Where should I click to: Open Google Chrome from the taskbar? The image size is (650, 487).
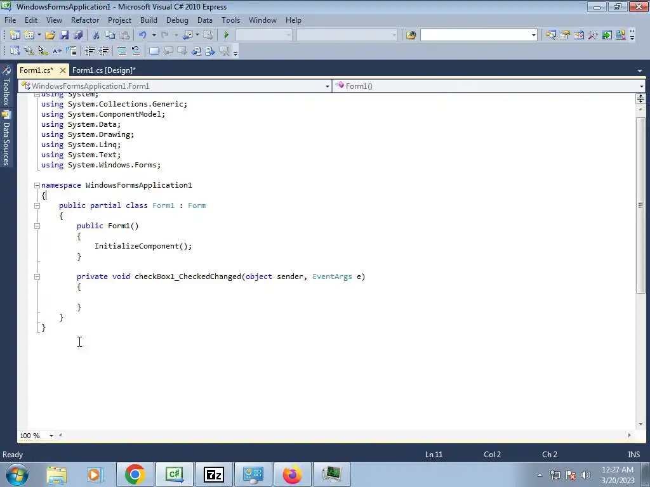click(135, 474)
